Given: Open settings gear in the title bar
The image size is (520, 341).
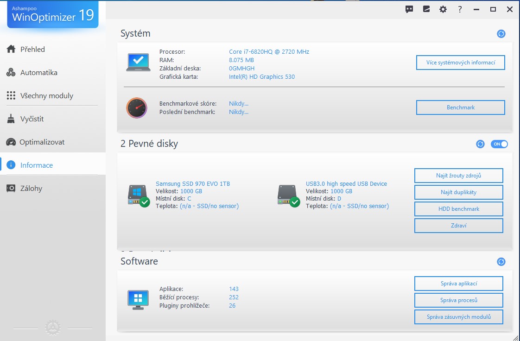Looking at the screenshot, I should 443,9.
